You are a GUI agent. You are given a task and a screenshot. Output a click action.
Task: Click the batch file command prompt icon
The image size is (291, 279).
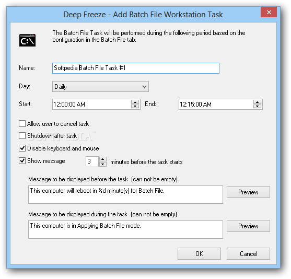tap(27, 40)
